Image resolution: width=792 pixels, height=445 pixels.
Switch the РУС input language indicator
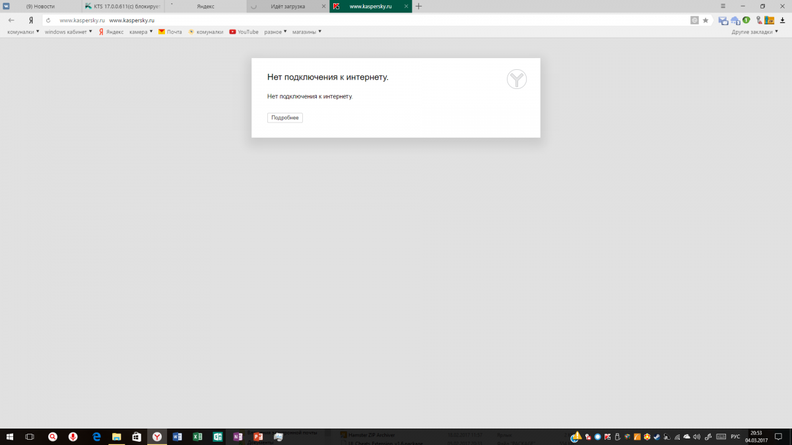735,436
